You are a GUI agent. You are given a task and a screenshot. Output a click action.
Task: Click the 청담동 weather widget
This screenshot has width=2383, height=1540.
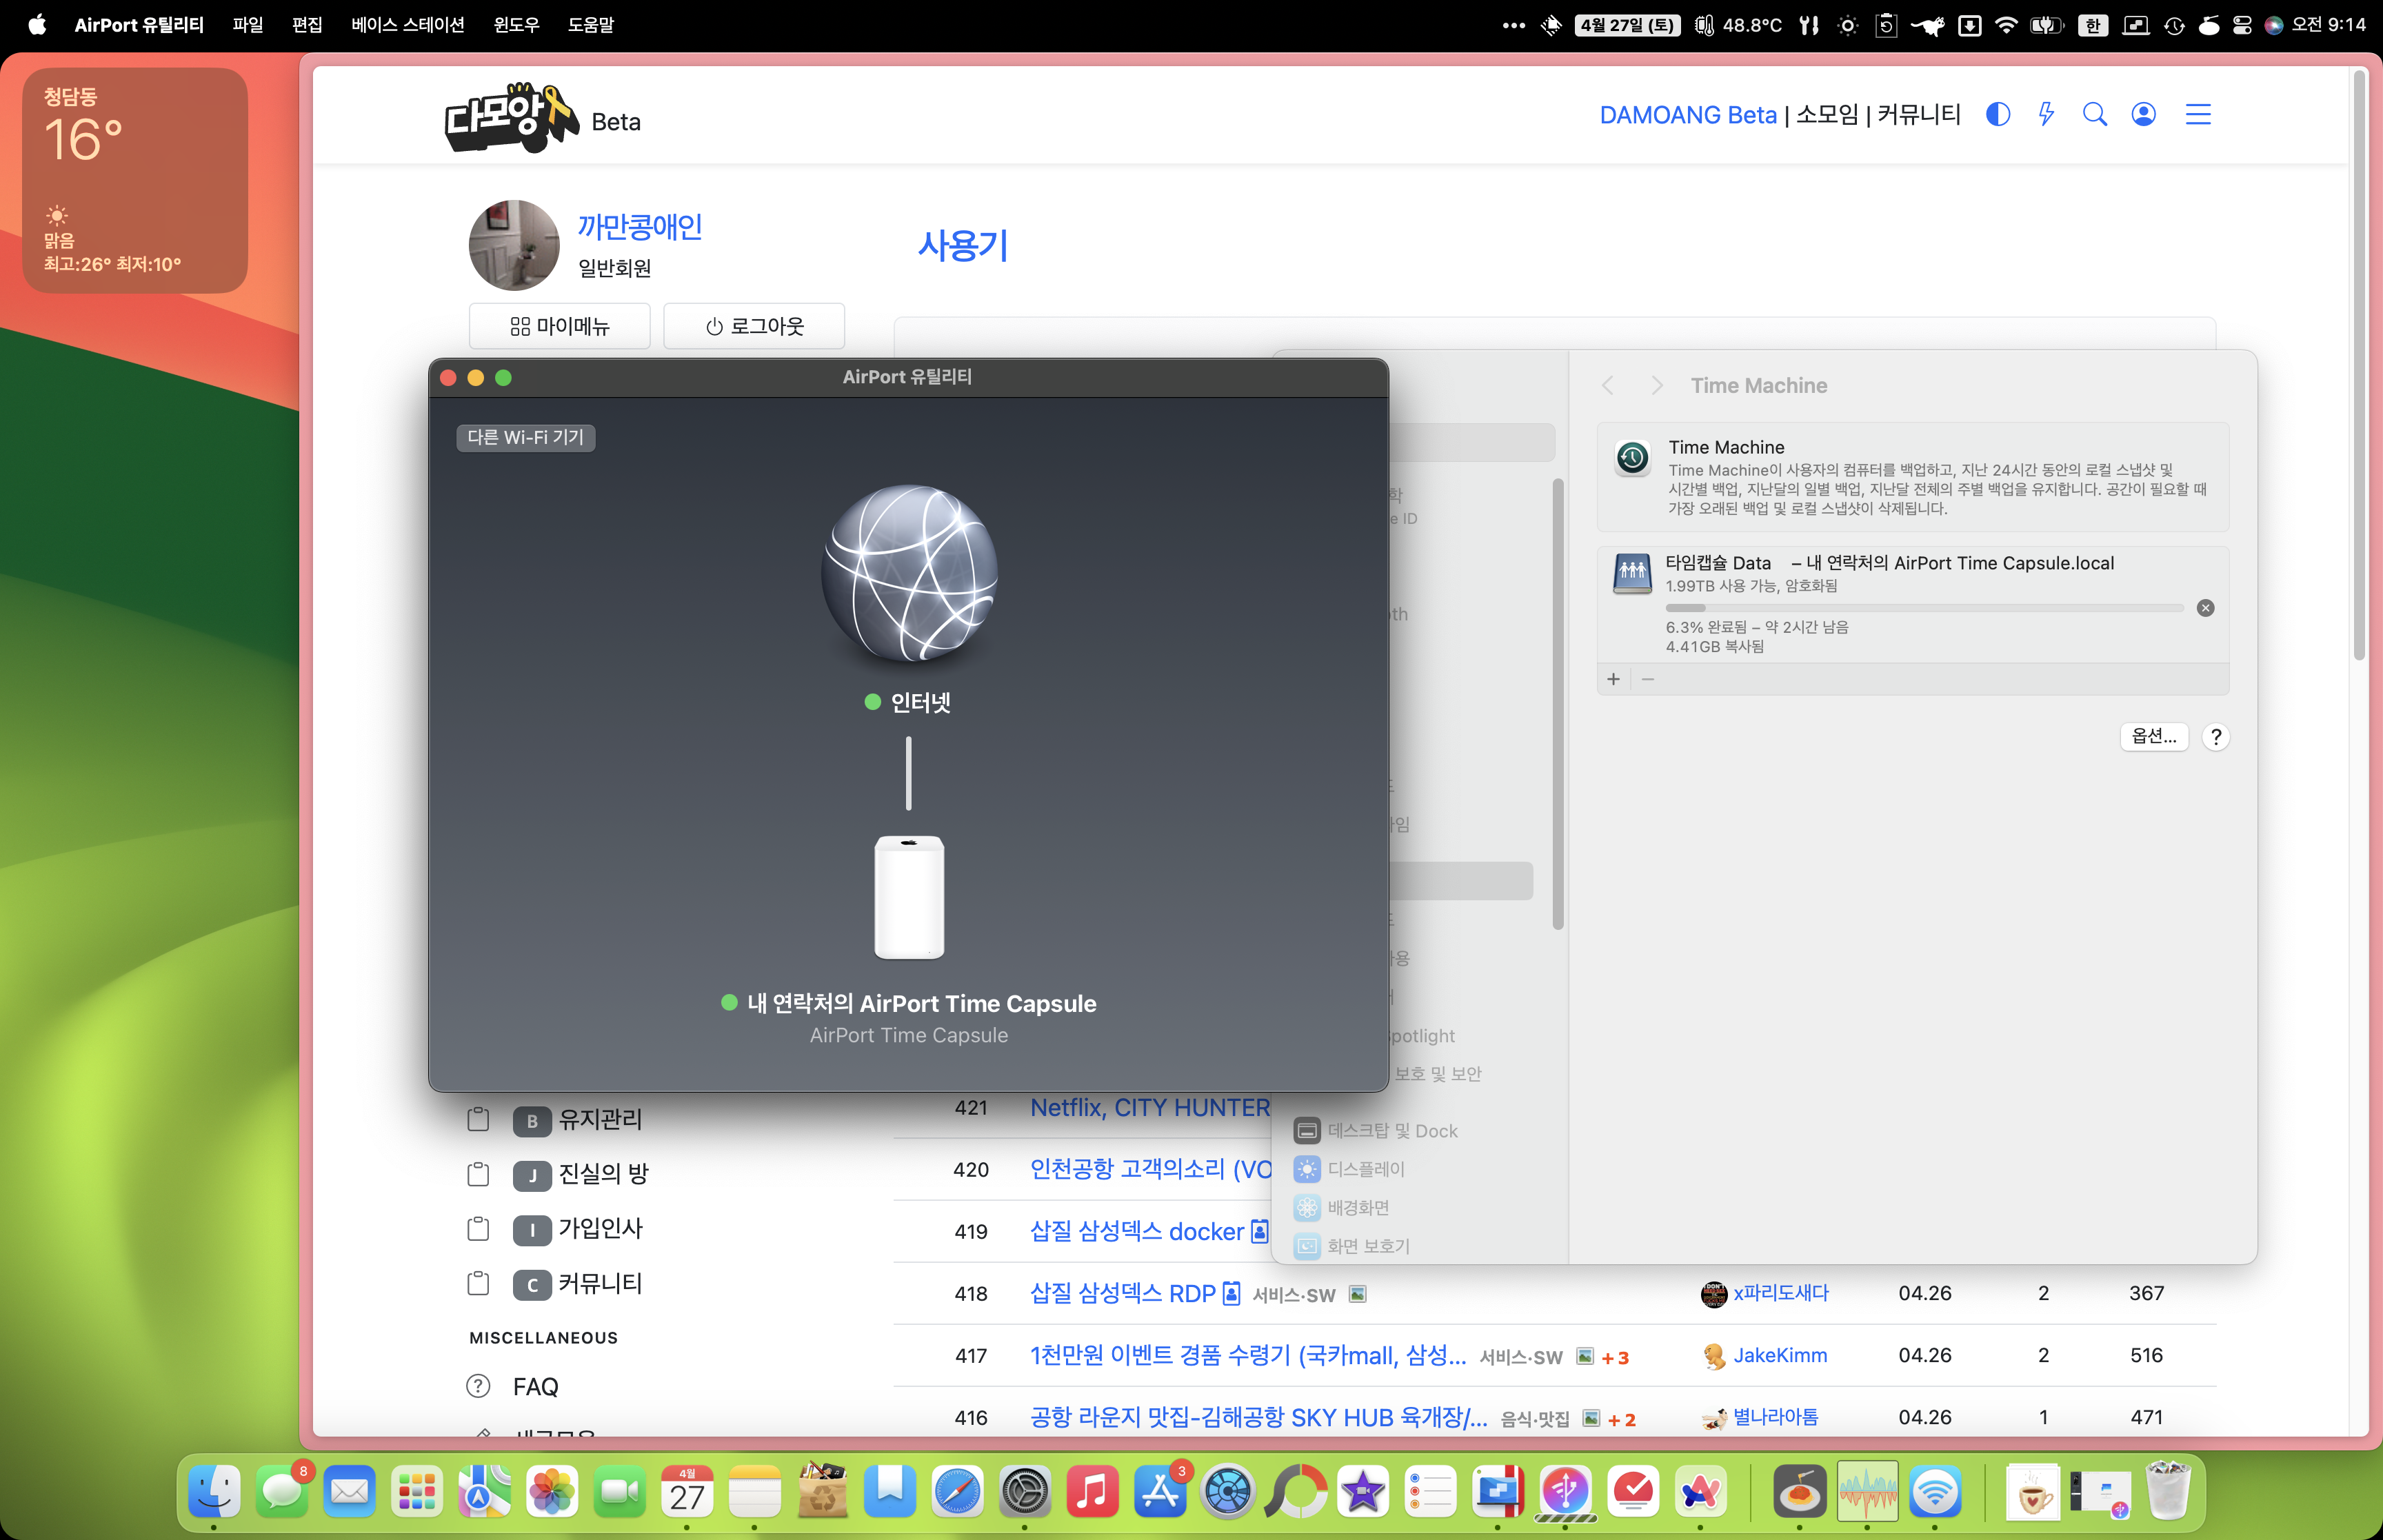tap(135, 180)
